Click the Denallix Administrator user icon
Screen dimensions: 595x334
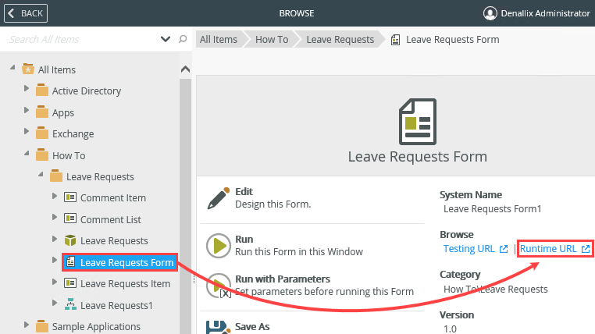coord(490,13)
